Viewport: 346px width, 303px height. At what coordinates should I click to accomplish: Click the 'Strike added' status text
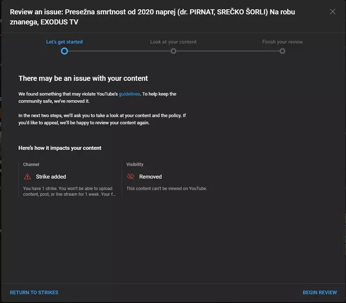pyautogui.click(x=51, y=176)
